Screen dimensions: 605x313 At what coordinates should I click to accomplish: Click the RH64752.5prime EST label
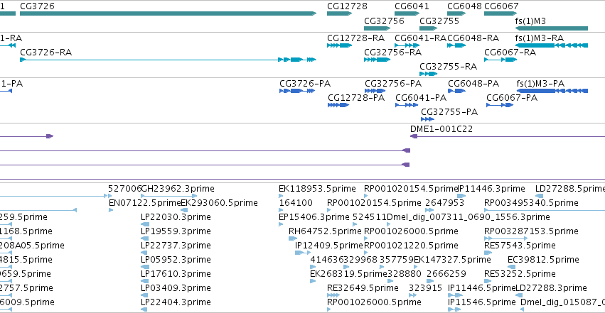[326, 231]
